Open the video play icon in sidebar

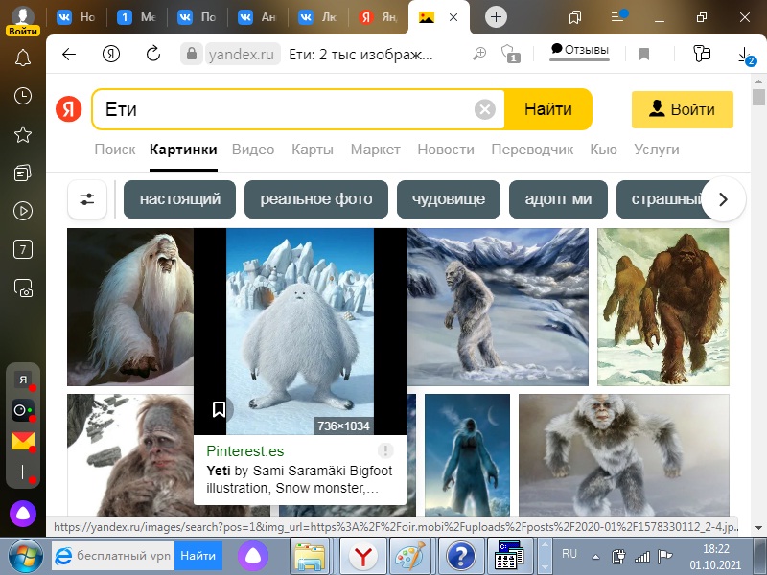(23, 211)
